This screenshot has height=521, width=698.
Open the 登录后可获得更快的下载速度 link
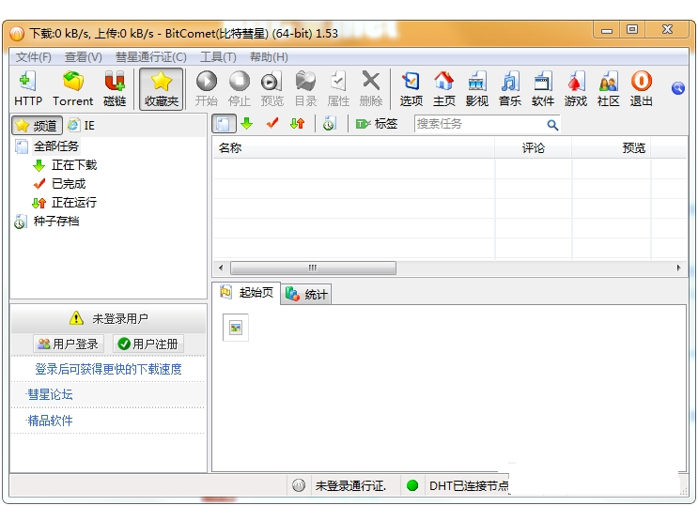108,369
